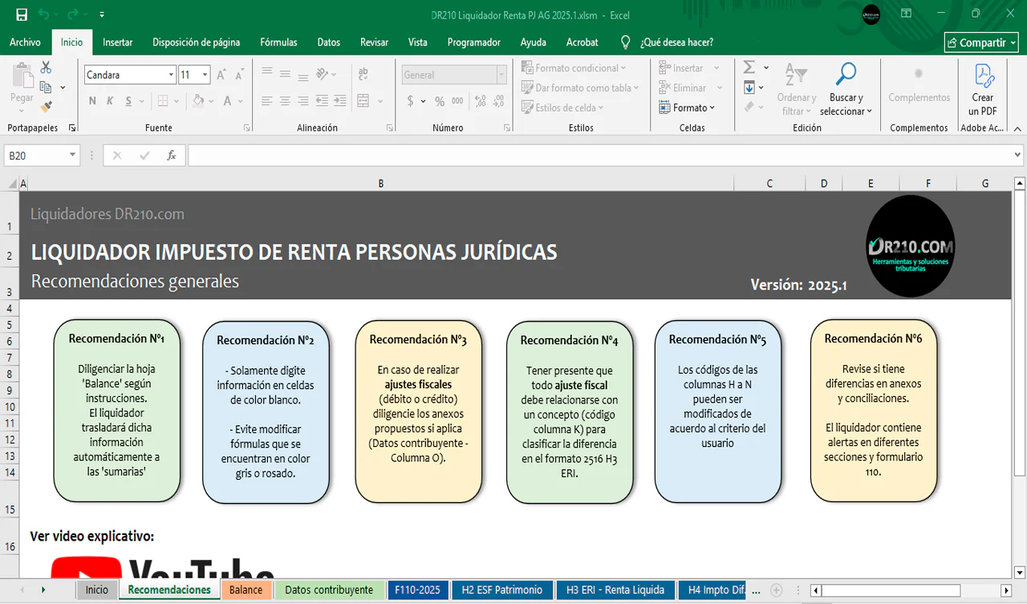The width and height of the screenshot is (1027, 604).
Task: Expand the Name Box dropdown arrow
Action: (72, 156)
